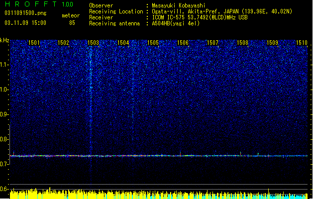
Task: Select the 0.7 kHz axis label
Action: click(x=4, y=164)
